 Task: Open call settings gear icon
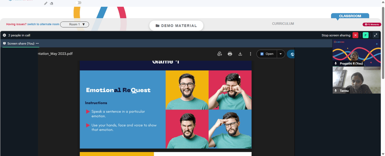(4, 35)
